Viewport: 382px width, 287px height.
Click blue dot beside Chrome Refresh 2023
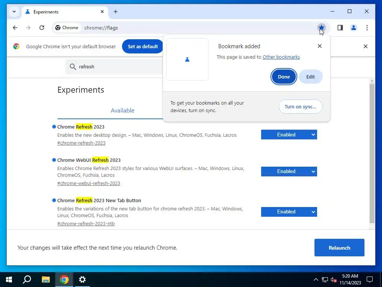click(x=54, y=127)
